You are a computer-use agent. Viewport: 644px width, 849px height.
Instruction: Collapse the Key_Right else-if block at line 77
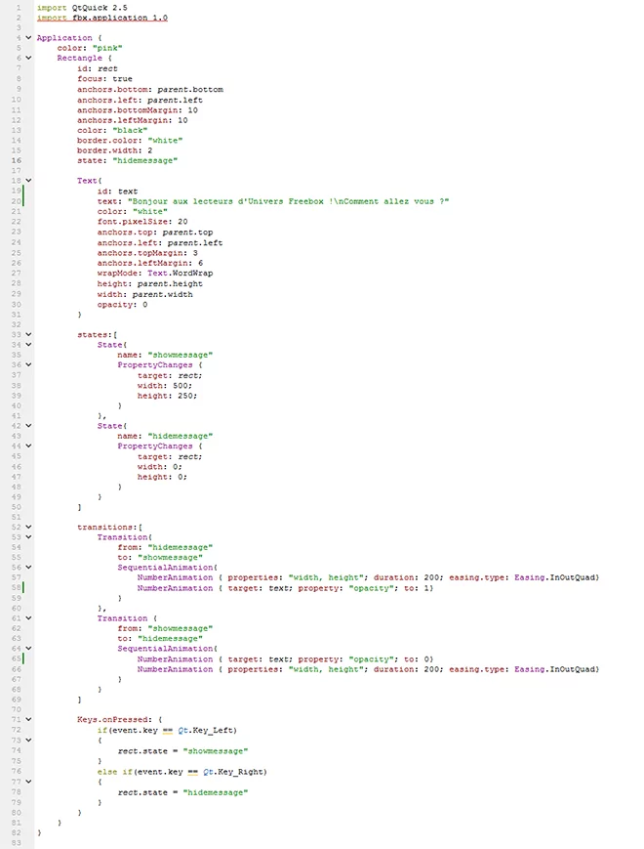coord(28,782)
